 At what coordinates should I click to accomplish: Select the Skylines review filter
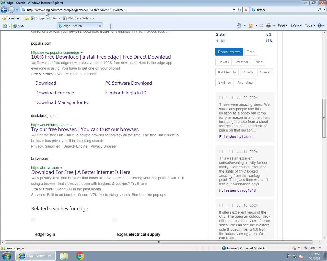225,82
